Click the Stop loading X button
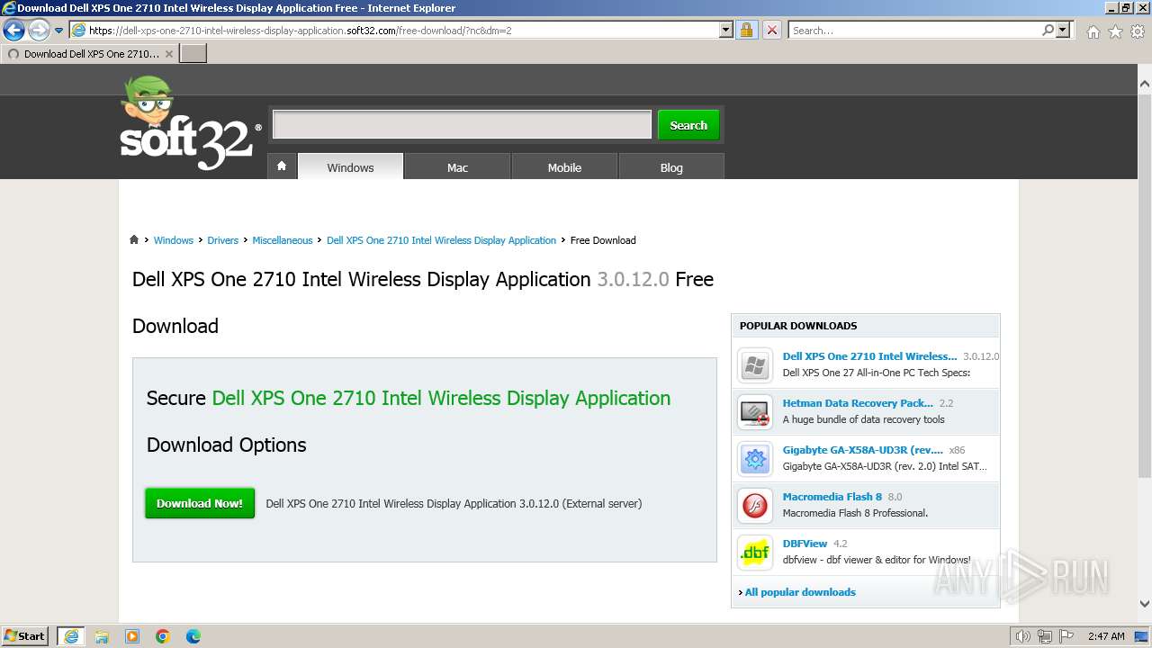1152x648 pixels. [771, 30]
